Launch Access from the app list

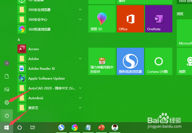click(x=50, y=49)
